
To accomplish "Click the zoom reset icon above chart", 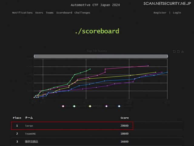I will (x=179, y=51).
